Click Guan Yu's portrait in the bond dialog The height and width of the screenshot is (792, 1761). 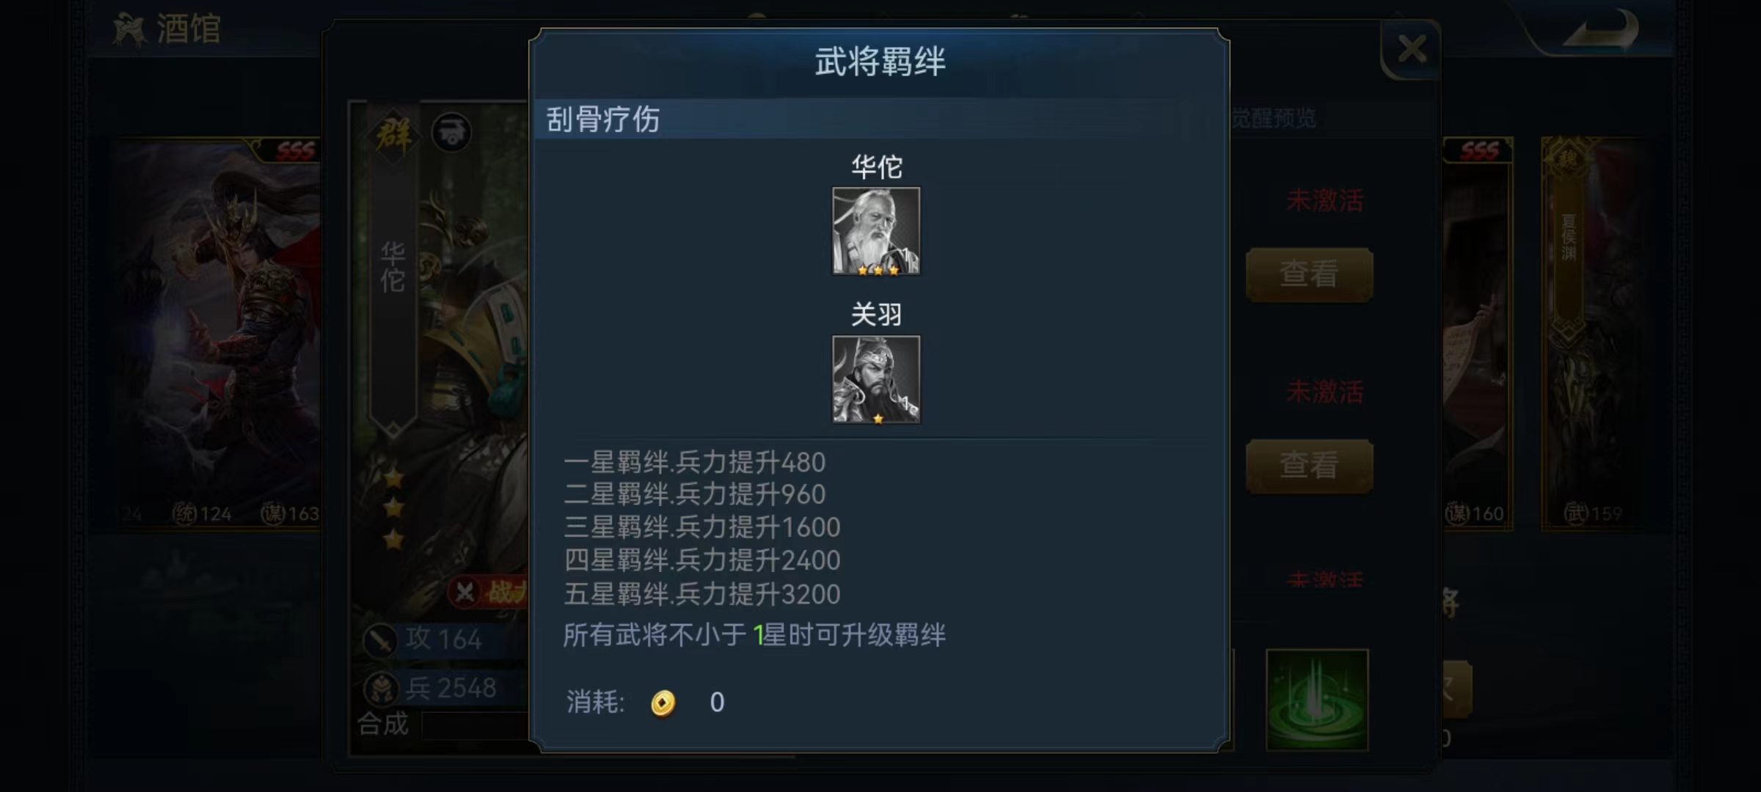[x=876, y=379]
